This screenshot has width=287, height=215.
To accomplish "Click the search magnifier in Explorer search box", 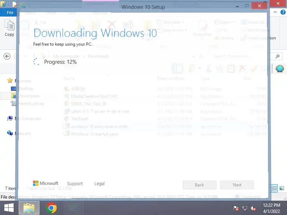I will click(277, 56).
